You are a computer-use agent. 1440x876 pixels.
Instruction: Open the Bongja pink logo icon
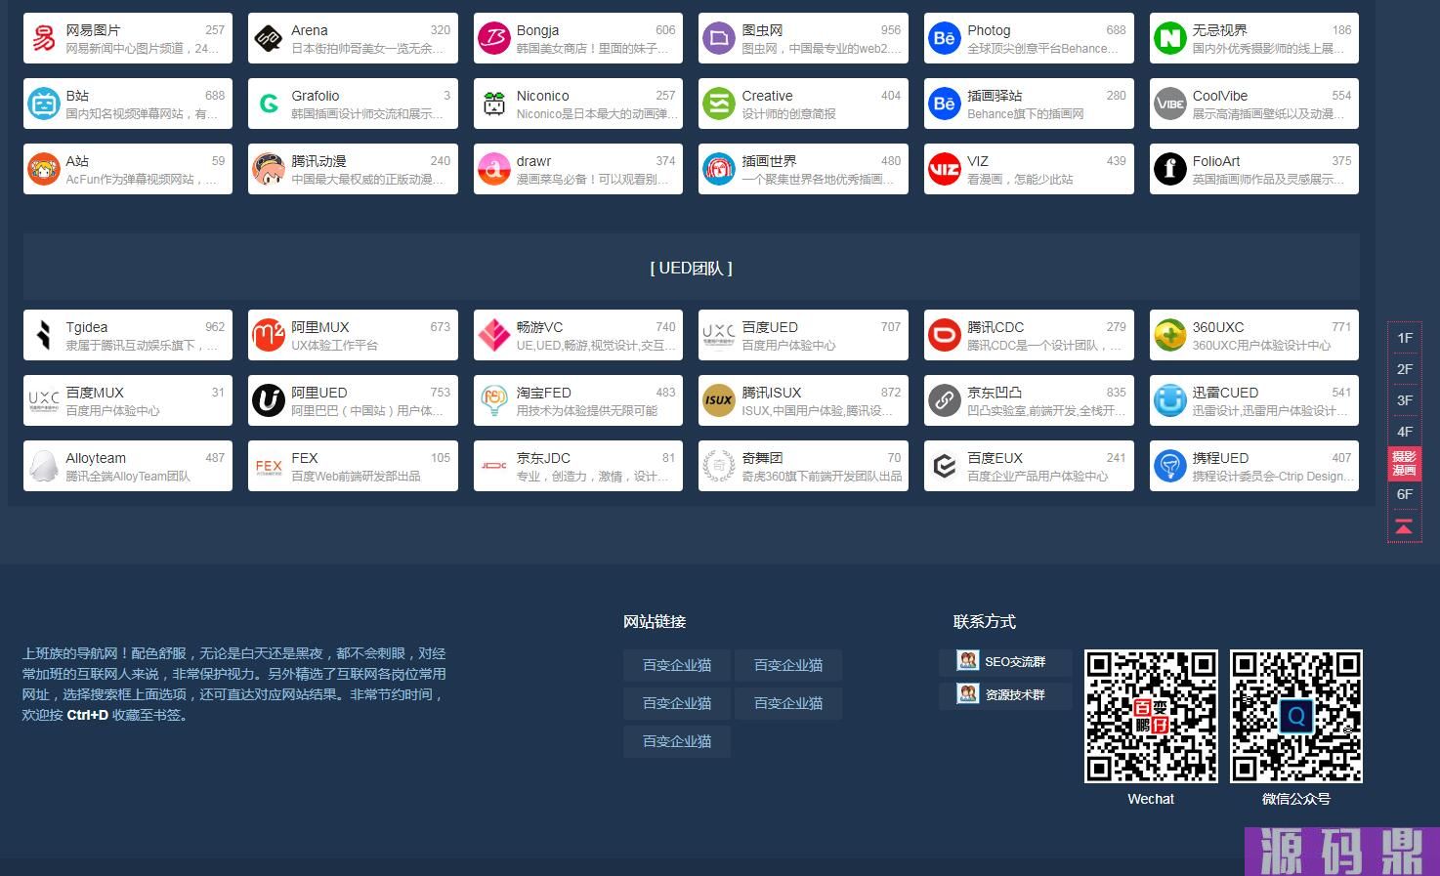coord(494,38)
